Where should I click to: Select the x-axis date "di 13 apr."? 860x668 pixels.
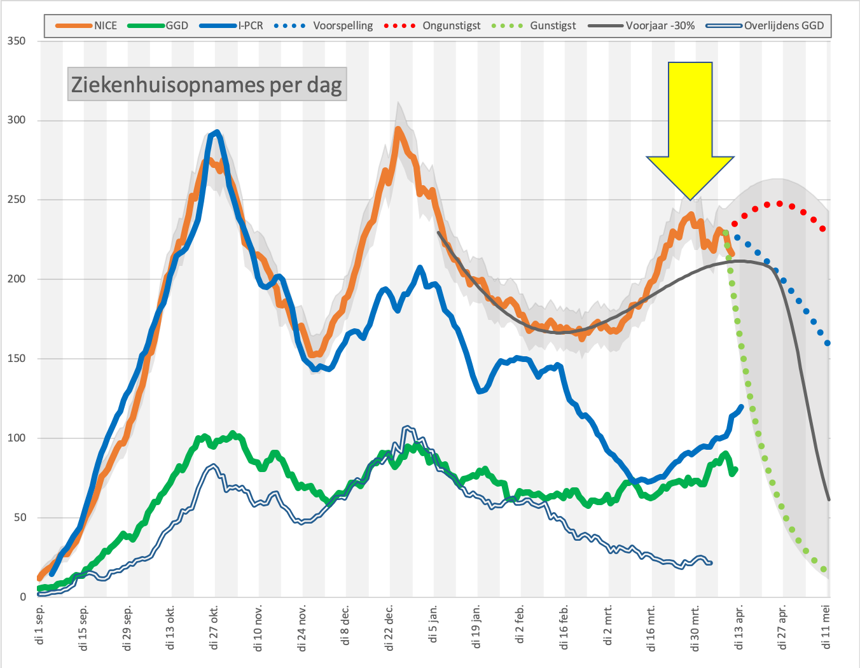click(740, 627)
